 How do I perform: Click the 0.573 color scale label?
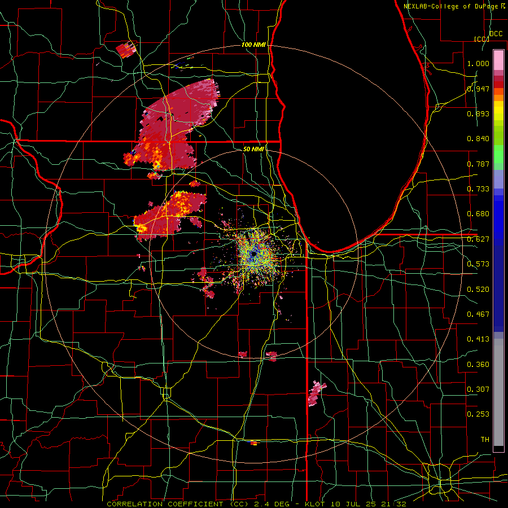(x=478, y=264)
